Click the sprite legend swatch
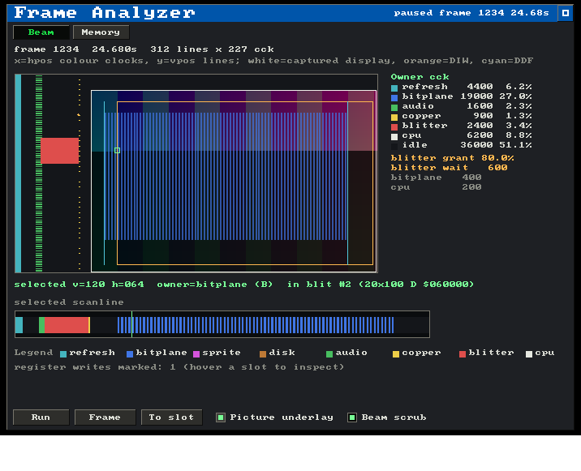 coord(196,354)
